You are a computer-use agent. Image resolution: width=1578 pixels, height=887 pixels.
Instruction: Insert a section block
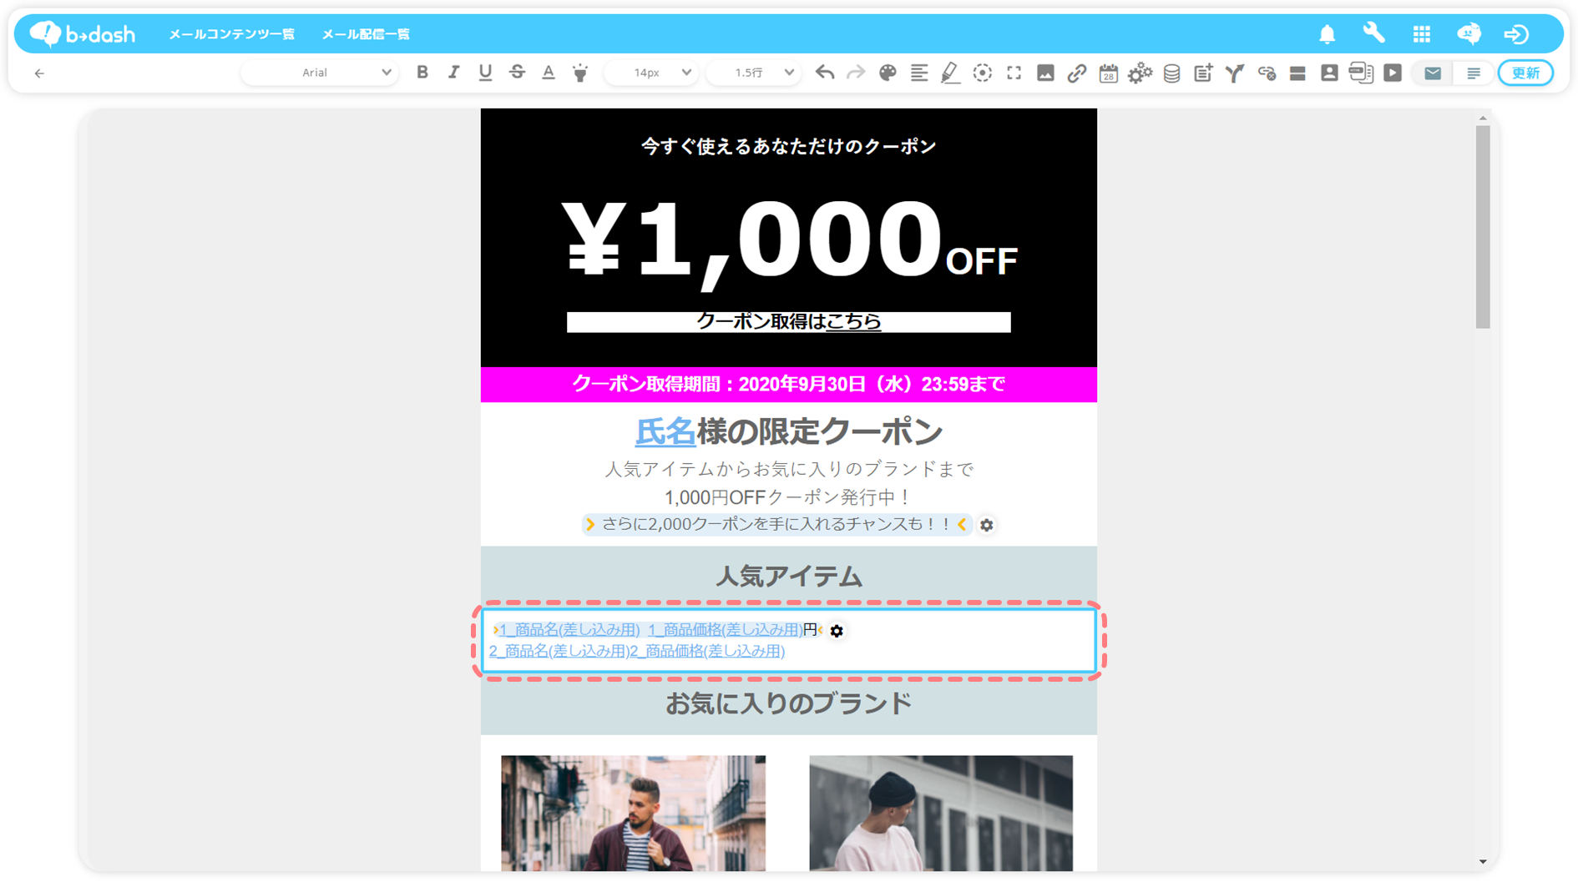point(1297,73)
